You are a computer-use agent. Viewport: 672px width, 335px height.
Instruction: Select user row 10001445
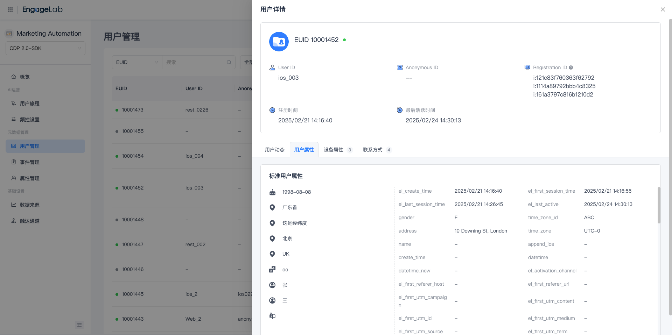[182, 294]
